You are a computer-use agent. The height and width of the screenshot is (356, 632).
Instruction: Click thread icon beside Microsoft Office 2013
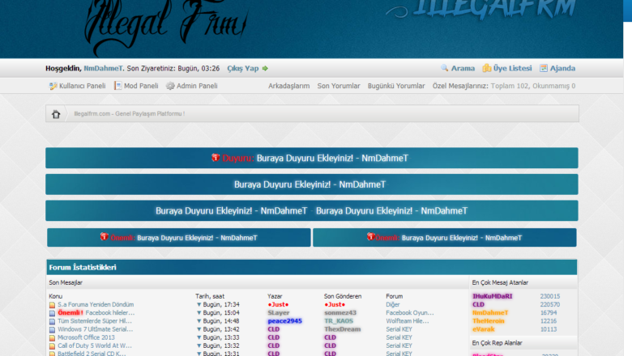[52, 338]
